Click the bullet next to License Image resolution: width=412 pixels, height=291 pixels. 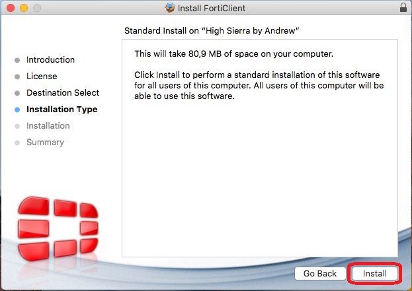click(17, 77)
